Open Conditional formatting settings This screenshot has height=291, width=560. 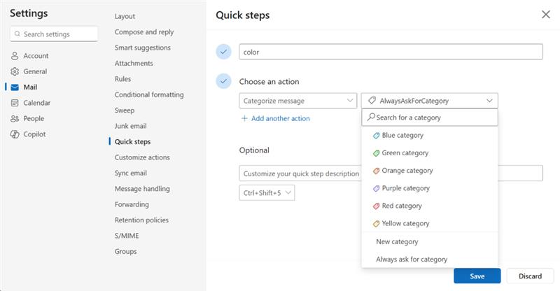[x=149, y=94]
